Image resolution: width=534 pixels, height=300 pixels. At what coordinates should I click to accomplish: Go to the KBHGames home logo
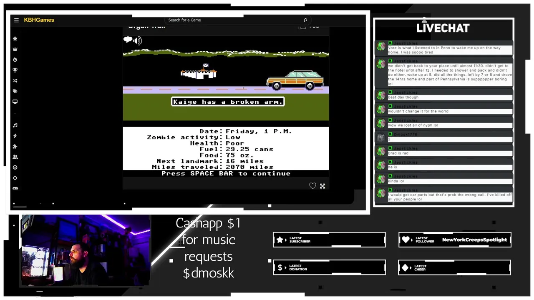coord(39,20)
